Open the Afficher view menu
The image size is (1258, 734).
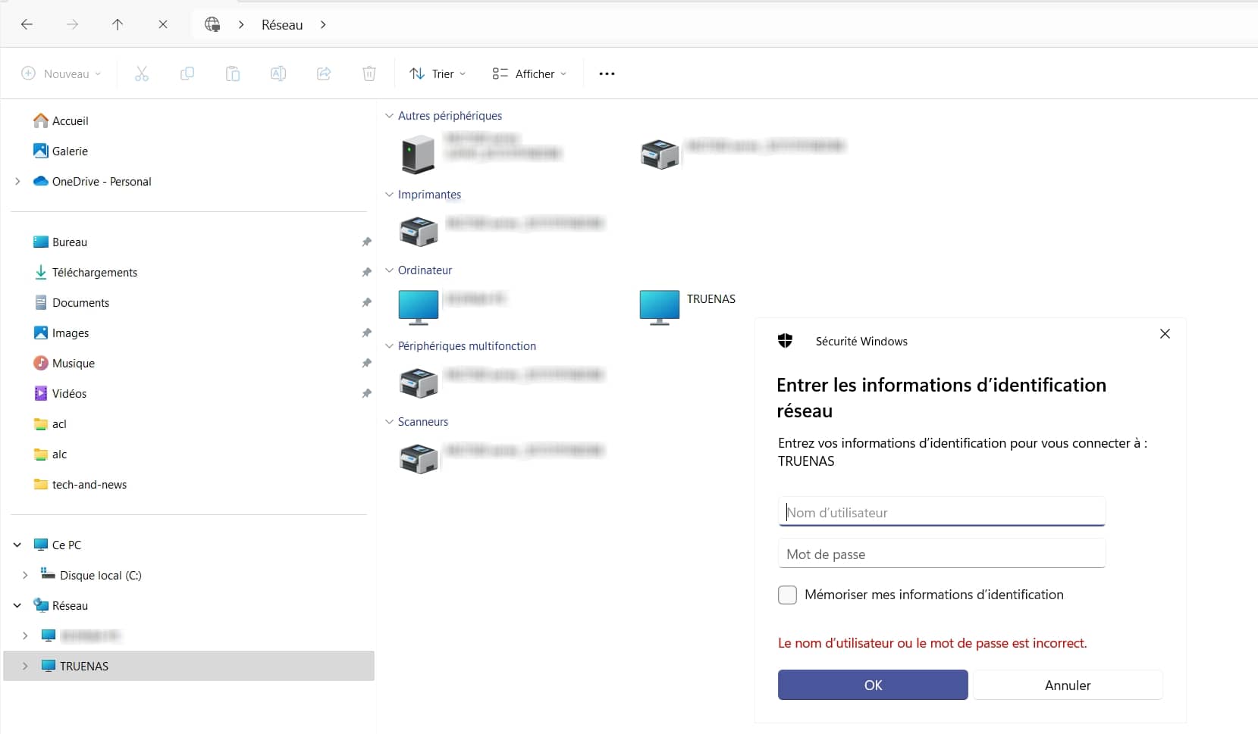click(529, 73)
